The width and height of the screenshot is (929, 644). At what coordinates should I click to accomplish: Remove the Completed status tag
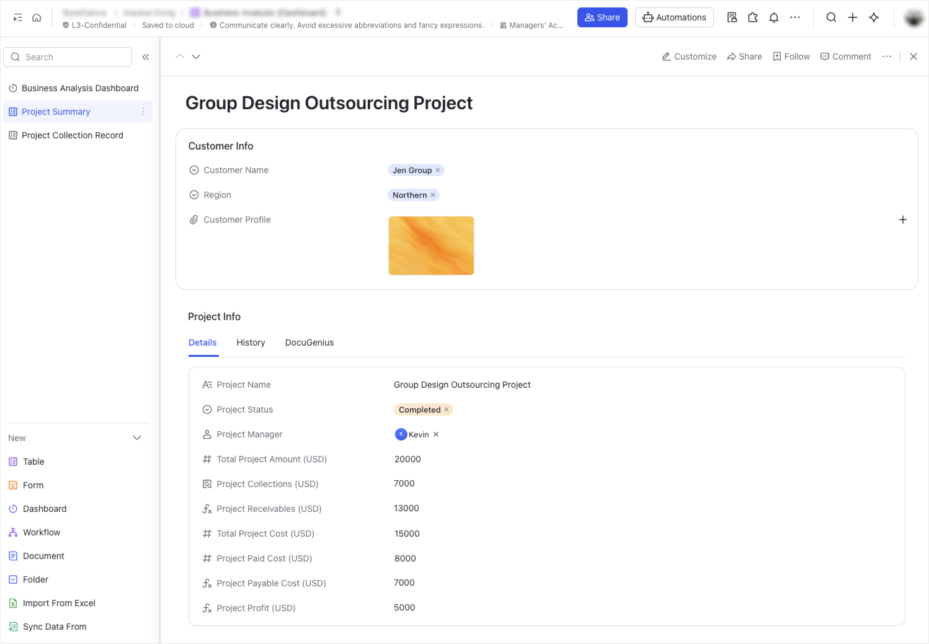coord(447,409)
